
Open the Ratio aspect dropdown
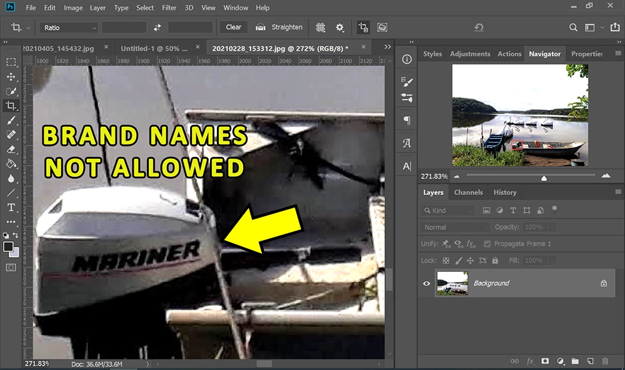pyautogui.click(x=69, y=27)
